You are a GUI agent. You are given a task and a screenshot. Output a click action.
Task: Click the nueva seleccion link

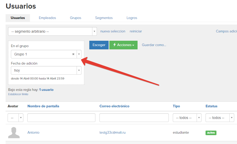pos(113,31)
